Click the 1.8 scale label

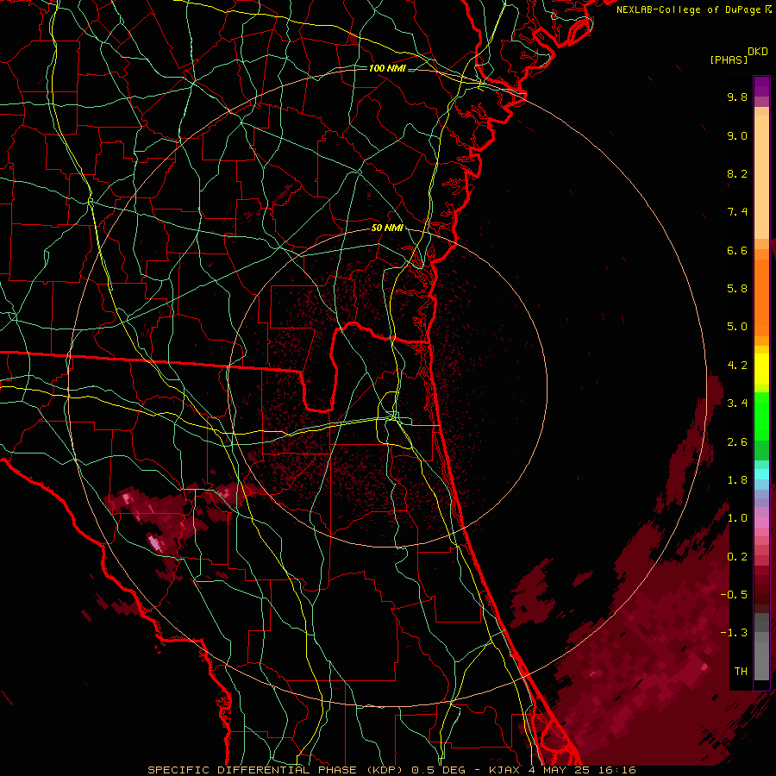pos(737,480)
